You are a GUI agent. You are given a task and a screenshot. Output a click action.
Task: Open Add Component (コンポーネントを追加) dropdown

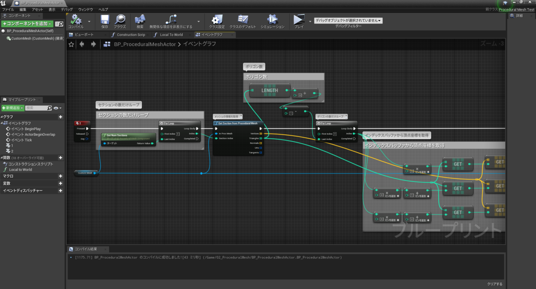click(27, 24)
